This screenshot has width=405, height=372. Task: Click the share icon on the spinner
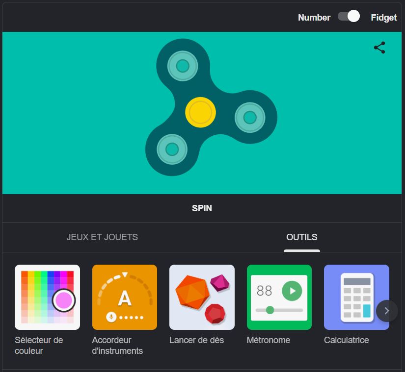[379, 48]
